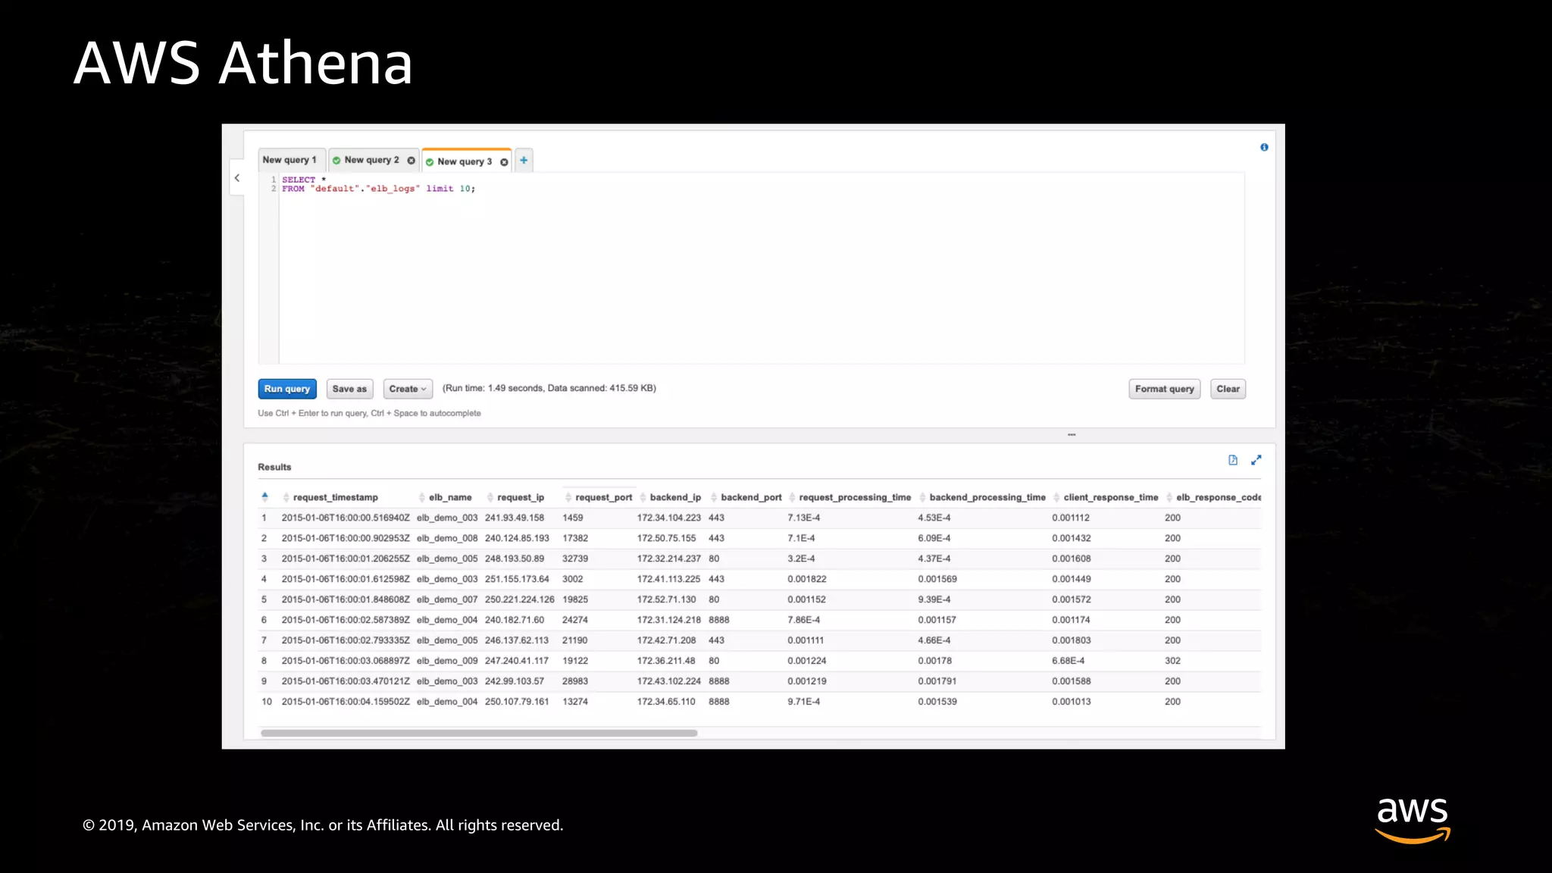Screen dimensions: 1552x873
Task: Select request IP 241.93.49.158
Action: pyautogui.click(x=515, y=518)
